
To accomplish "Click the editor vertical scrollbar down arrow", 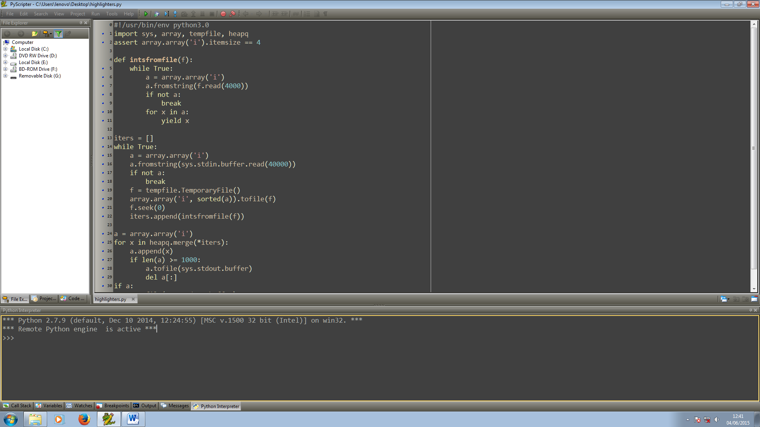I will point(754,289).
